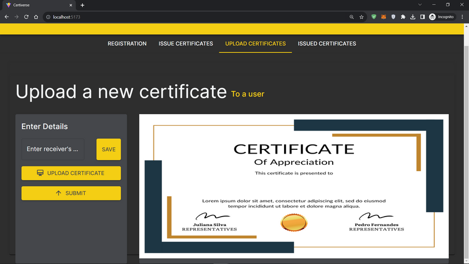The height and width of the screenshot is (264, 469).
Task: Expand the tab search chevron
Action: pos(419,5)
